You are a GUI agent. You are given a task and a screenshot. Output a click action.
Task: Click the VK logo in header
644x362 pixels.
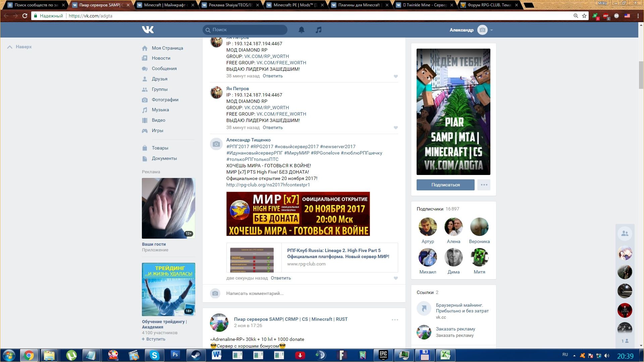148,30
